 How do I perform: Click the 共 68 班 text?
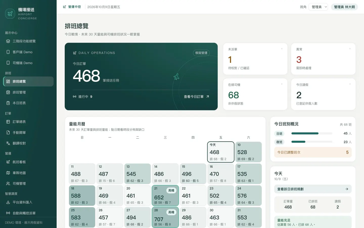pyautogui.click(x=346, y=124)
